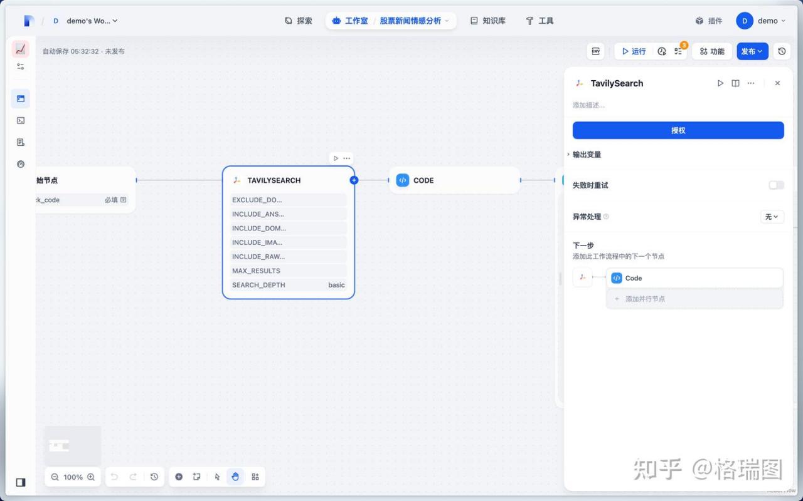803x501 pixels.
Task: Run the TAVILYSEARCH node via play icon above it
Action: [336, 158]
